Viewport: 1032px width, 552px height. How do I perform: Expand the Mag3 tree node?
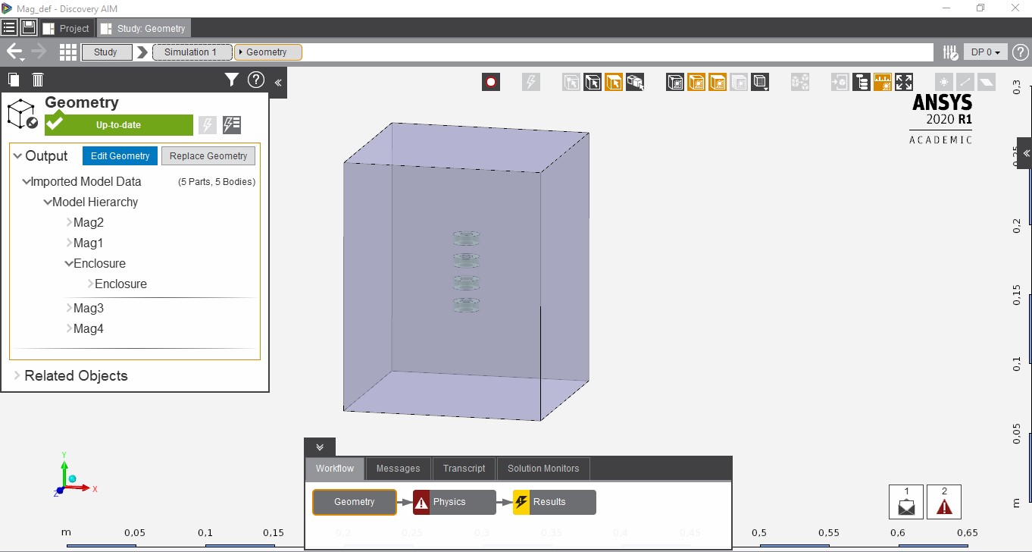(x=69, y=309)
